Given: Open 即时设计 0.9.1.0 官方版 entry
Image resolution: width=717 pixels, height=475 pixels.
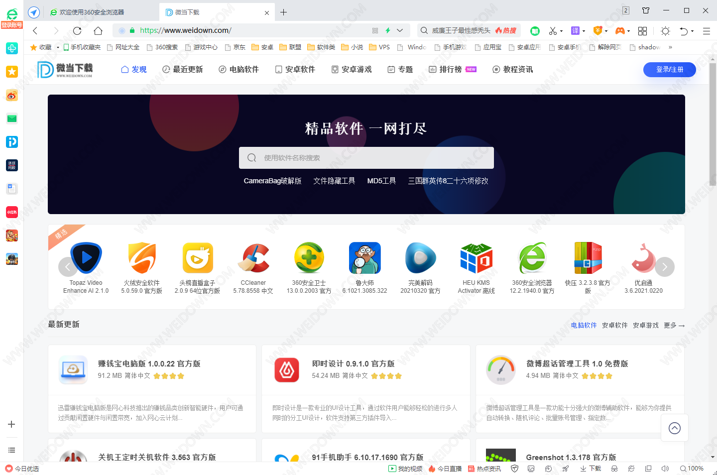Looking at the screenshot, I should (353, 364).
